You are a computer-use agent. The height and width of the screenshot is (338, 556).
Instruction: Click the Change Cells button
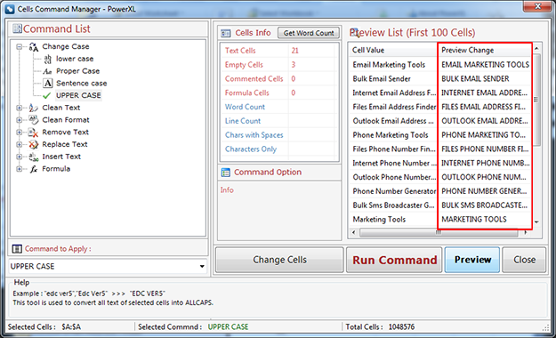click(x=279, y=260)
